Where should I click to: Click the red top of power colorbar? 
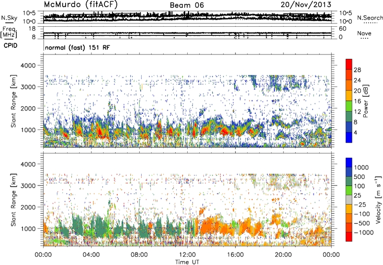(x=349, y=64)
